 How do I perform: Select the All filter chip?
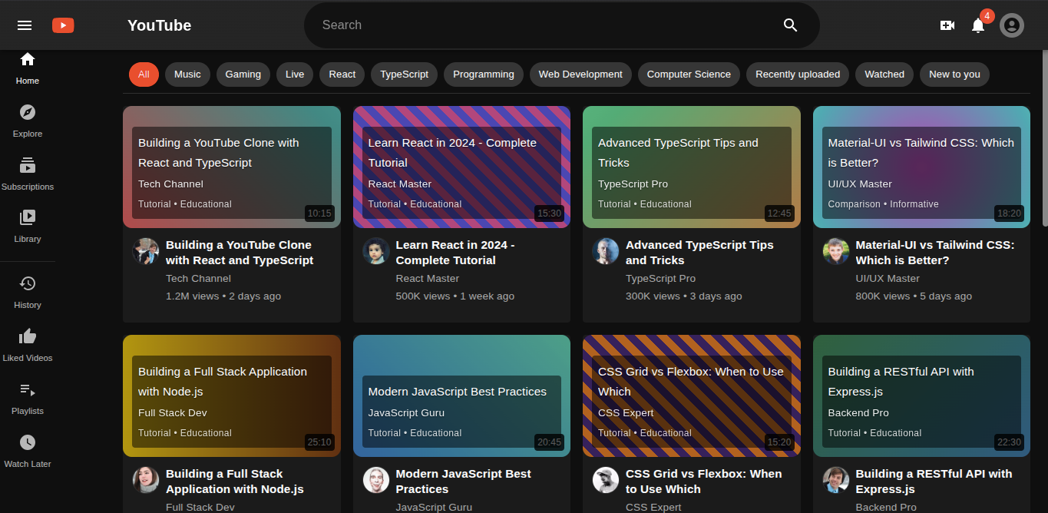[x=144, y=74]
